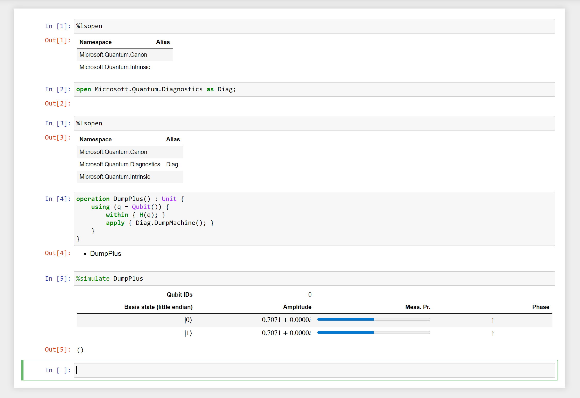Click the Meas. Pr. column header
This screenshot has height=398, width=580.
[x=417, y=307]
